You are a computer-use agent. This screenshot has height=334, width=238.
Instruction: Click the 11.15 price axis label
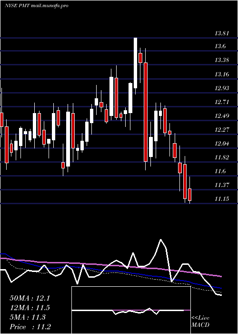coord(222,199)
